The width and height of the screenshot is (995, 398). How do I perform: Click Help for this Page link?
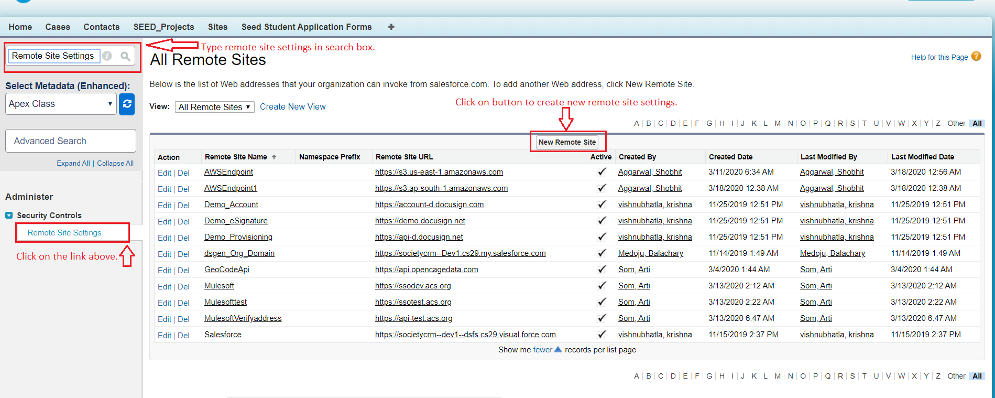[x=939, y=57]
